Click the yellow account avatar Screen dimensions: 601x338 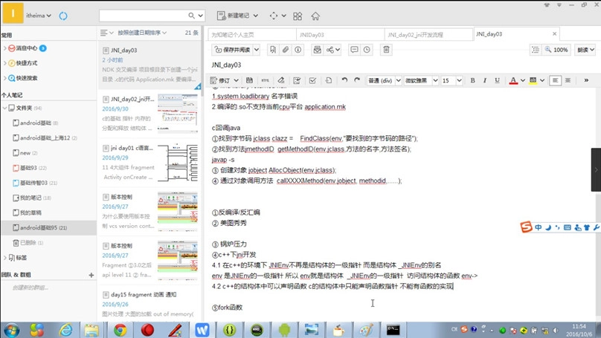tap(13, 13)
